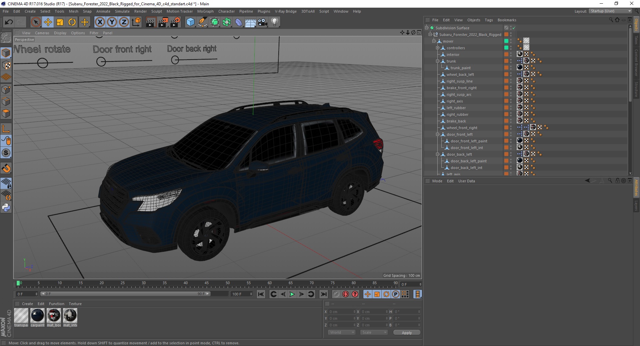Screen dimensions: 640x346
Task: Open the Layout dropdown Startup (User)
Action: coord(610,11)
